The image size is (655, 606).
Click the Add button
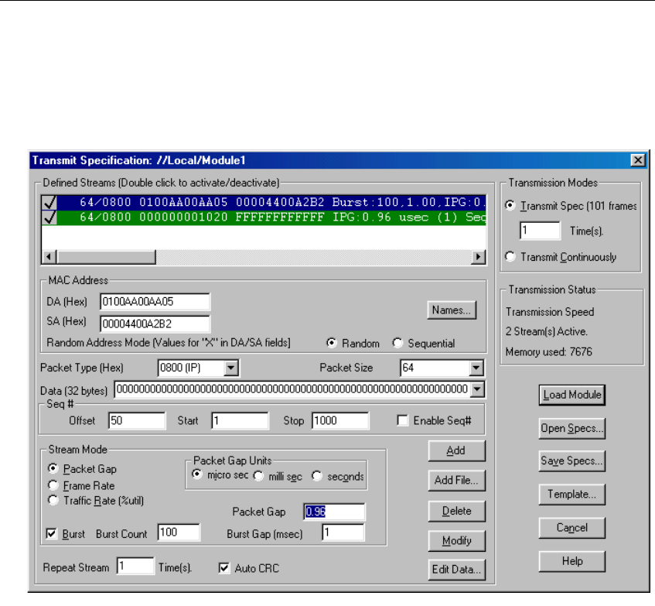456,451
